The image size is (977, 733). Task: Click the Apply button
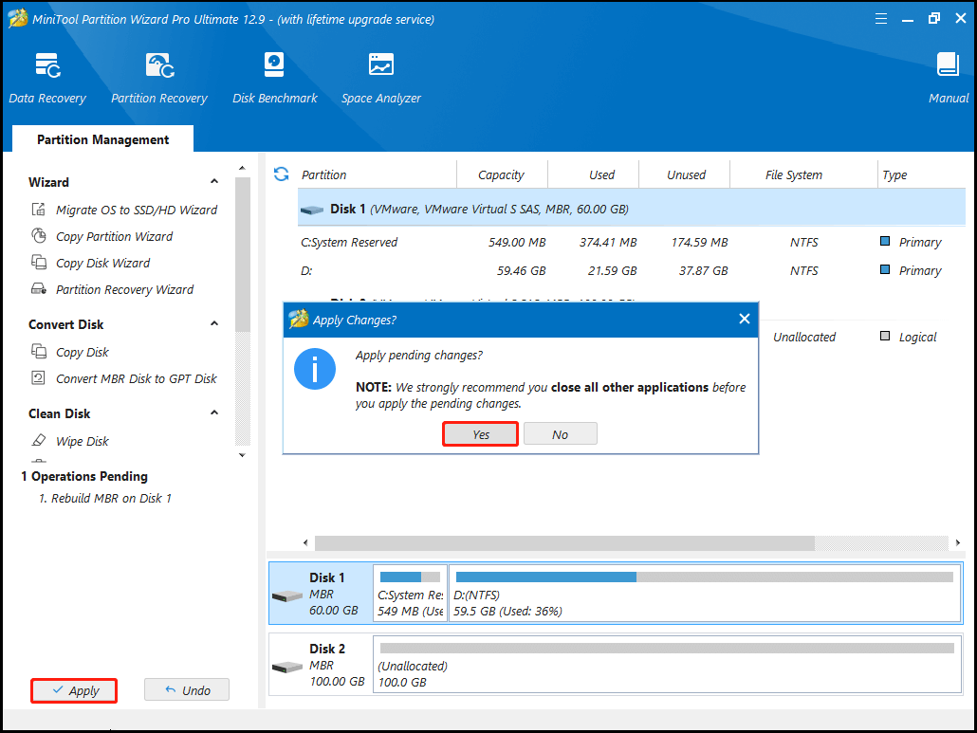pos(74,690)
